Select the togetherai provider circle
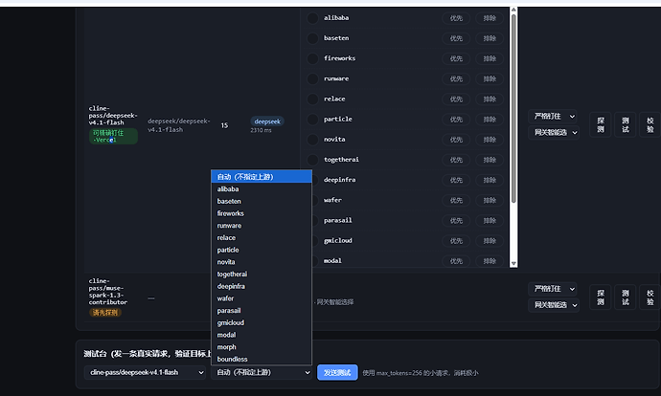 [312, 160]
